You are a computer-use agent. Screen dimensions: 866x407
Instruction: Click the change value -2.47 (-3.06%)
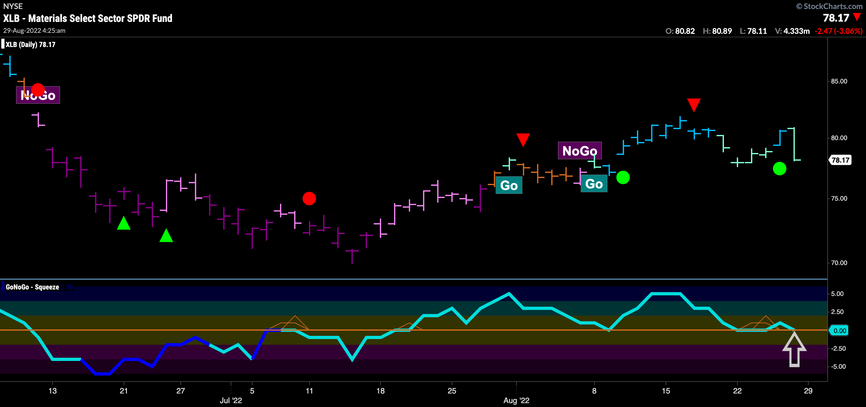[839, 31]
